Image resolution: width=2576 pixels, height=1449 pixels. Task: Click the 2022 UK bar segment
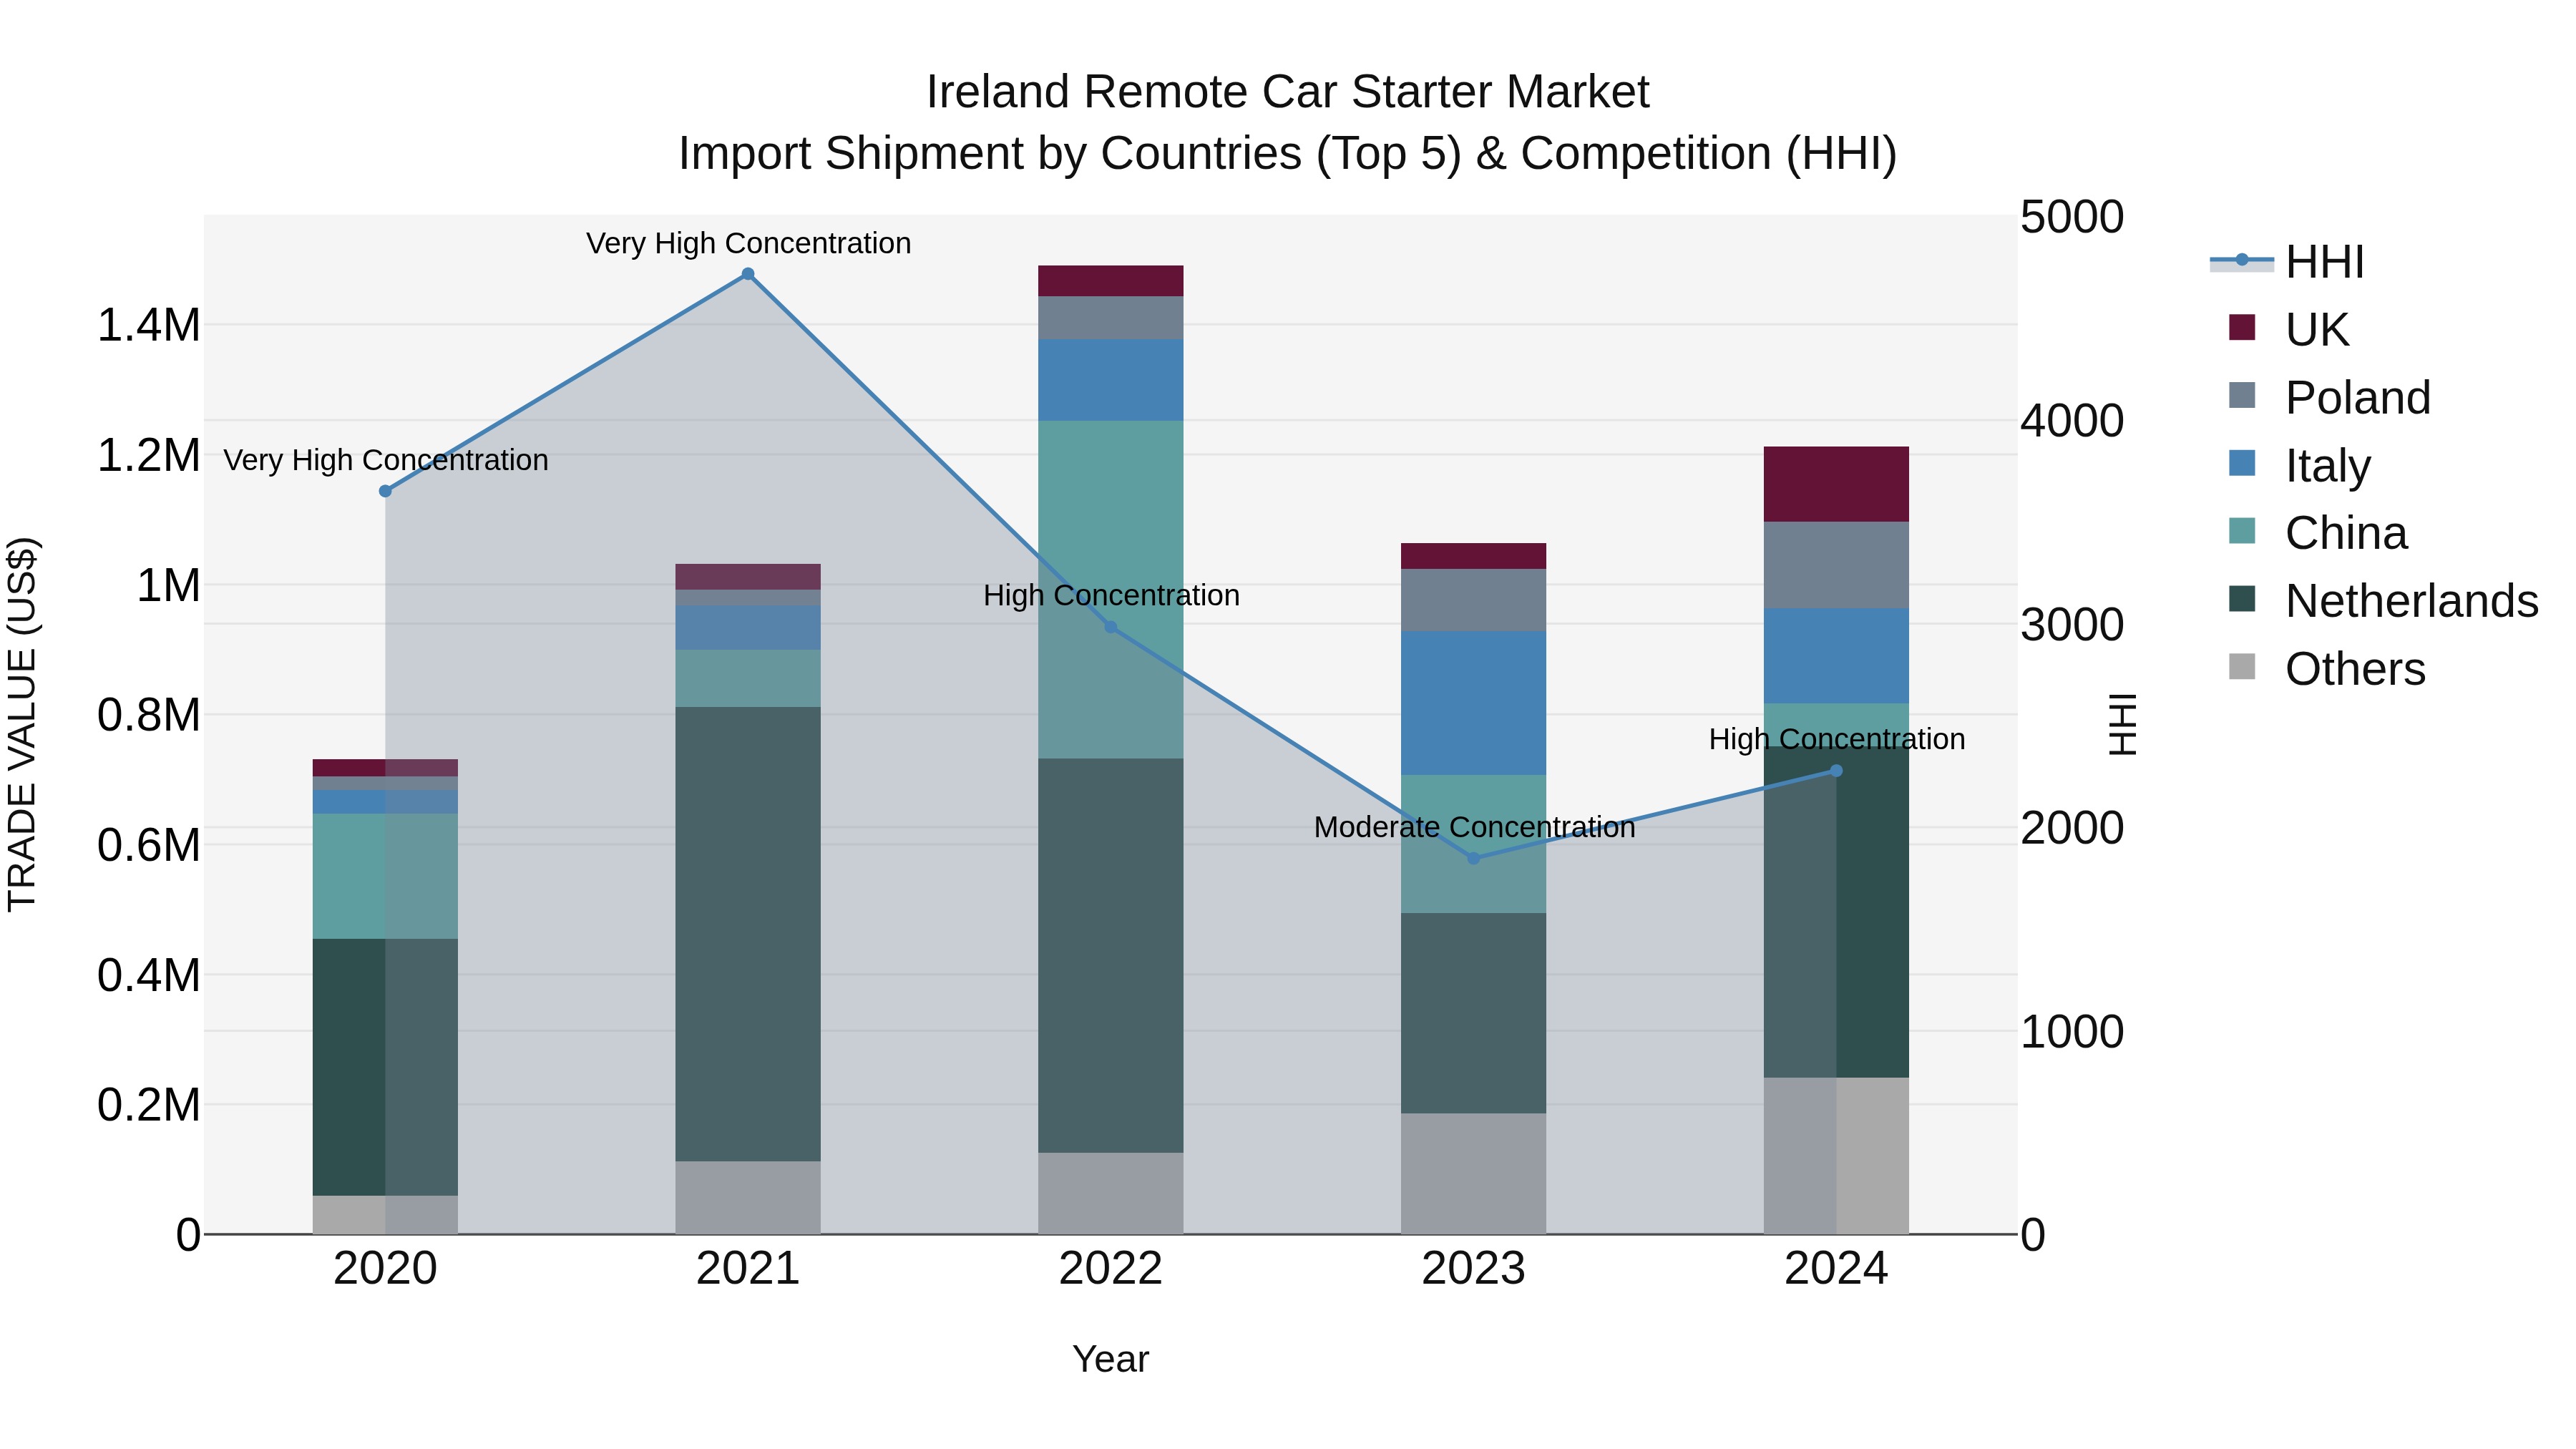(1110, 281)
